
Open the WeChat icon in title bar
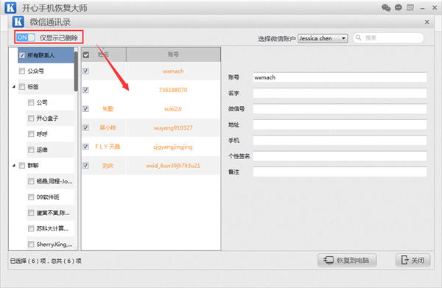386,7
